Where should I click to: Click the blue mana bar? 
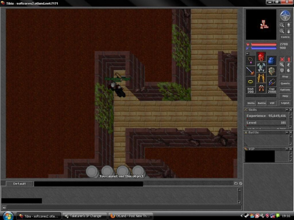point(264,48)
